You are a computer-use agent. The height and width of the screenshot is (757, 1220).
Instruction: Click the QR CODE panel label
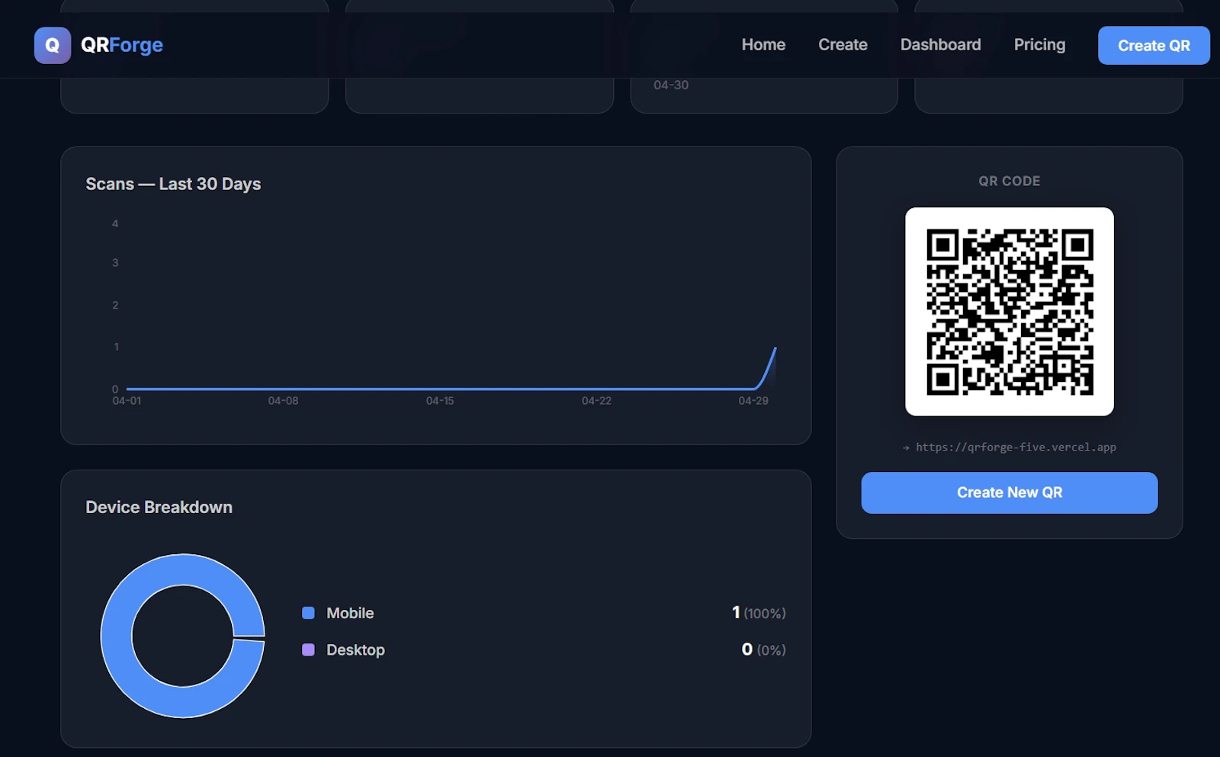[x=1009, y=181]
